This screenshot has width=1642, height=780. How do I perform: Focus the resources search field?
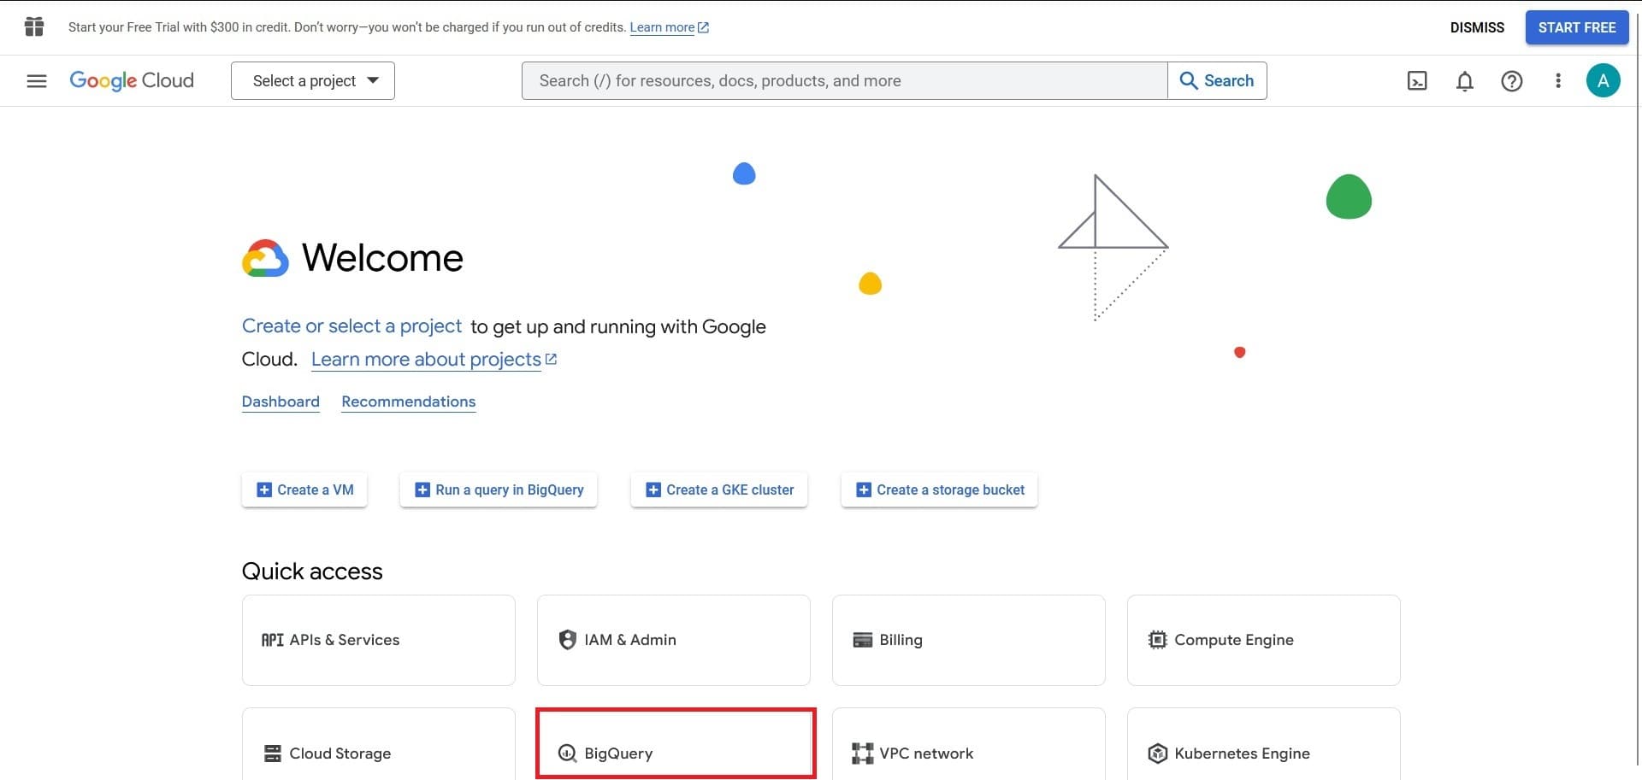tap(844, 81)
